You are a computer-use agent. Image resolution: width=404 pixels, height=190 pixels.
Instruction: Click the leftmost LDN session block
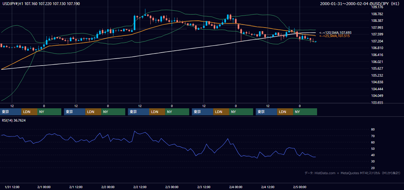[29, 112]
